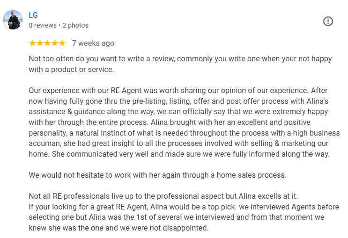Image resolution: width=348 pixels, height=238 pixels.
Task: Click the fourth rating star
Action: pyautogui.click(x=55, y=43)
